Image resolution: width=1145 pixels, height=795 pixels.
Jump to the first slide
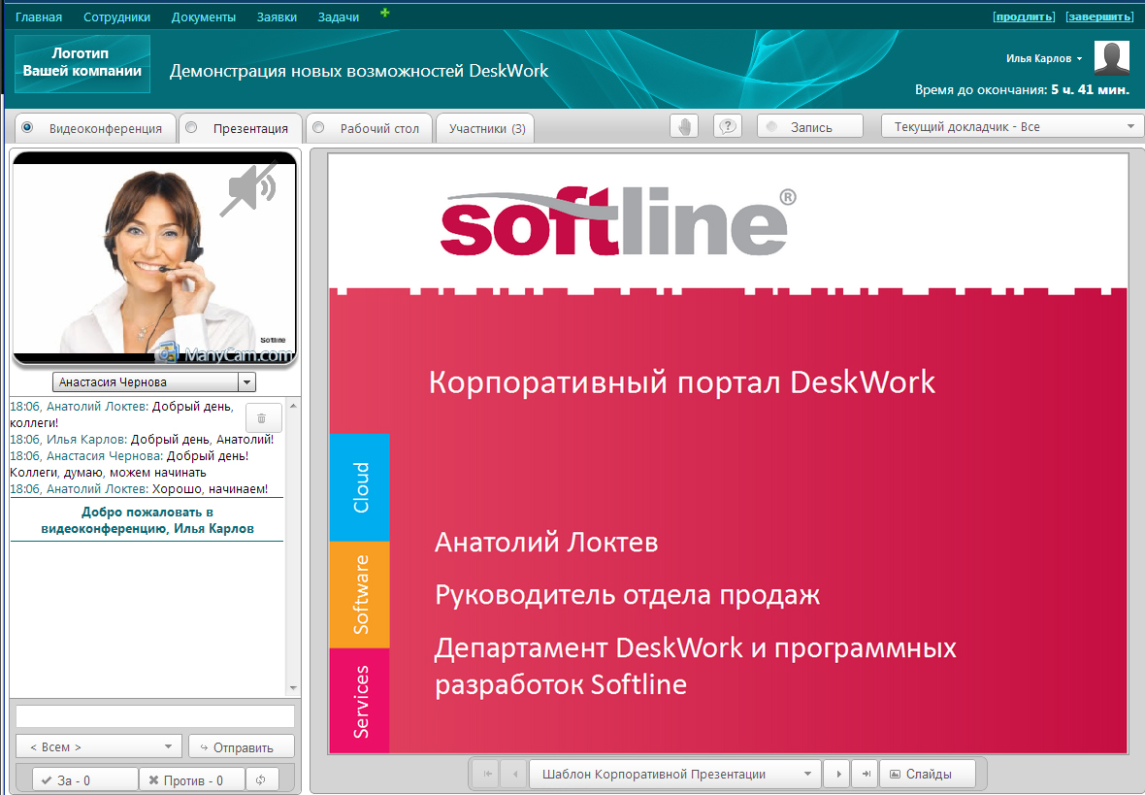tap(487, 774)
